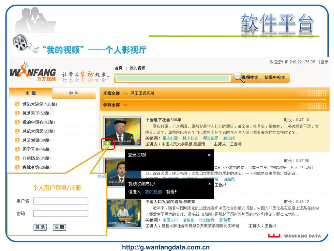This screenshot has width=334, height=251.
Task: Click the g.wanfangdata.com.cn URL text
Action: coord(166,247)
